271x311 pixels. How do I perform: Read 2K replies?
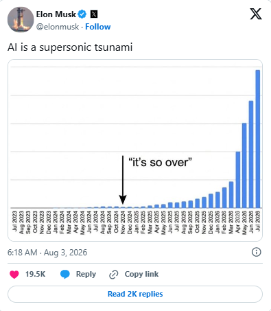(135, 294)
